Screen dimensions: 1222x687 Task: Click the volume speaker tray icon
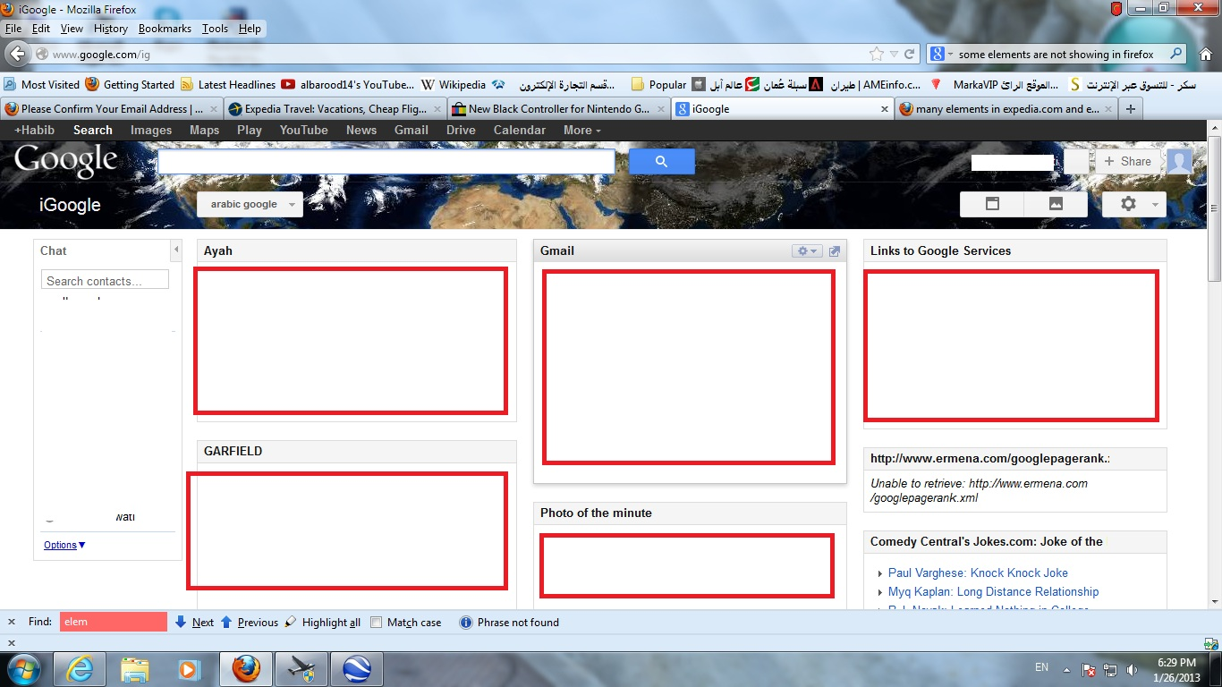tap(1133, 669)
